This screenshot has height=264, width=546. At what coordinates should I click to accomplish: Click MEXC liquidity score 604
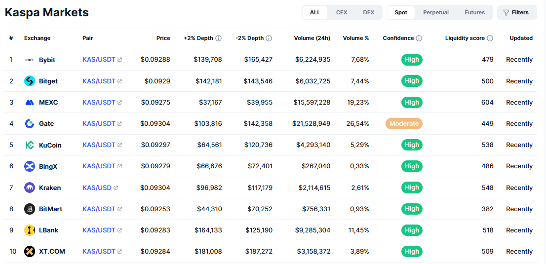[x=488, y=103]
